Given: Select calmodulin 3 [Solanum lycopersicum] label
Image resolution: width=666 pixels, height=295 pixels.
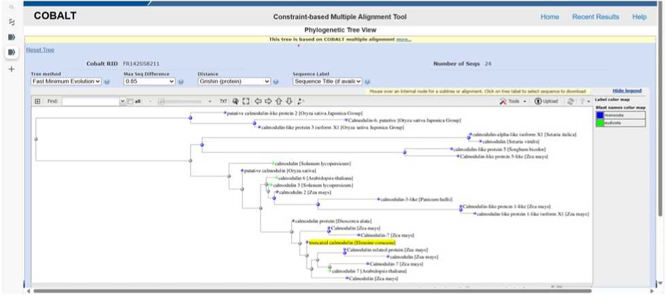Looking at the screenshot, I should pyautogui.click(x=313, y=185).
